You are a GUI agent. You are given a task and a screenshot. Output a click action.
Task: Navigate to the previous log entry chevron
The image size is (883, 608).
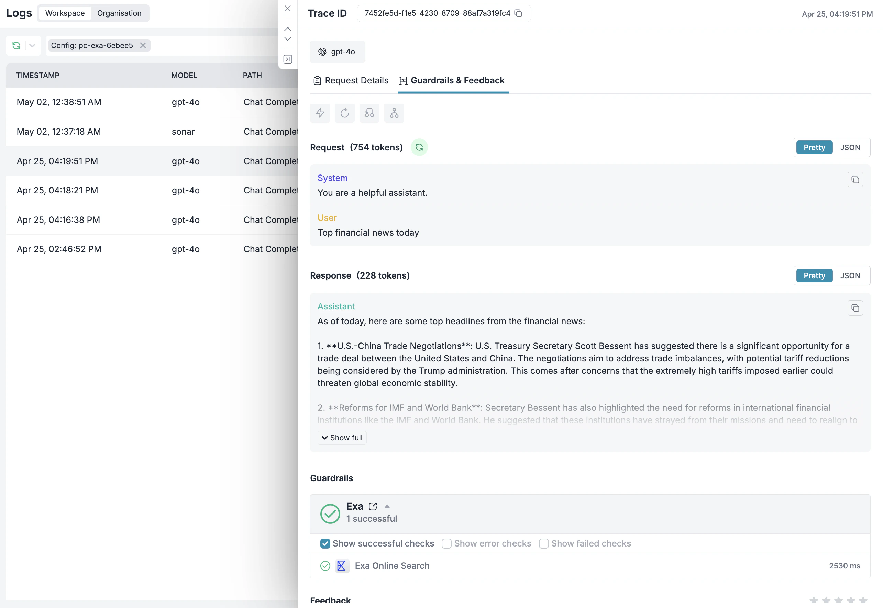pos(288,29)
